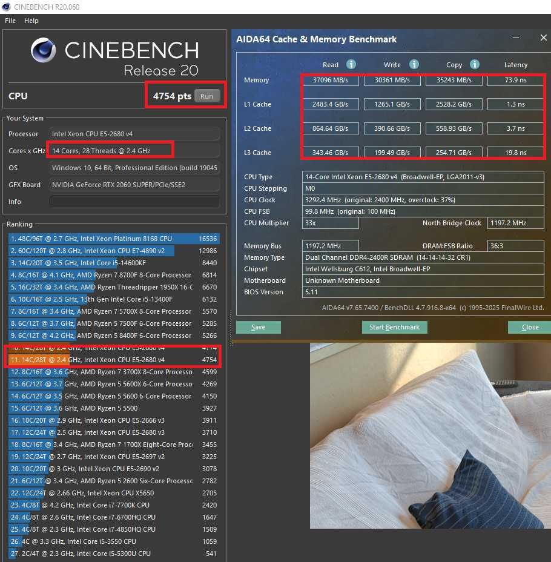551x562 pixels.
Task: Select ranking entry Xeon E5-2666 v3
Action: (114, 420)
